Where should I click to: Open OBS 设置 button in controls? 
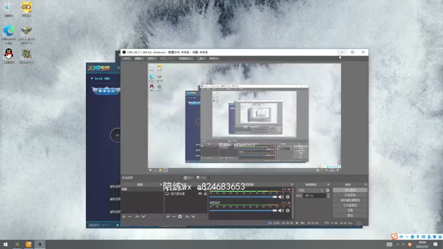[x=350, y=210]
